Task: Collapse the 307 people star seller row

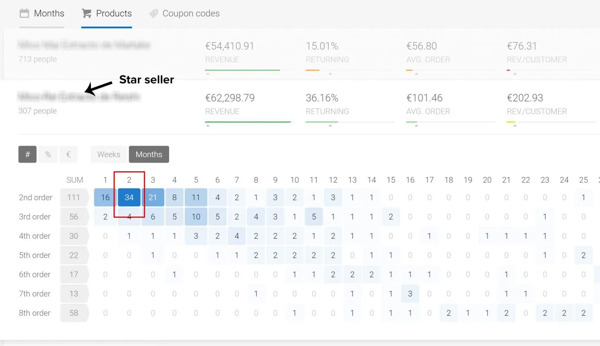Action: (x=300, y=106)
